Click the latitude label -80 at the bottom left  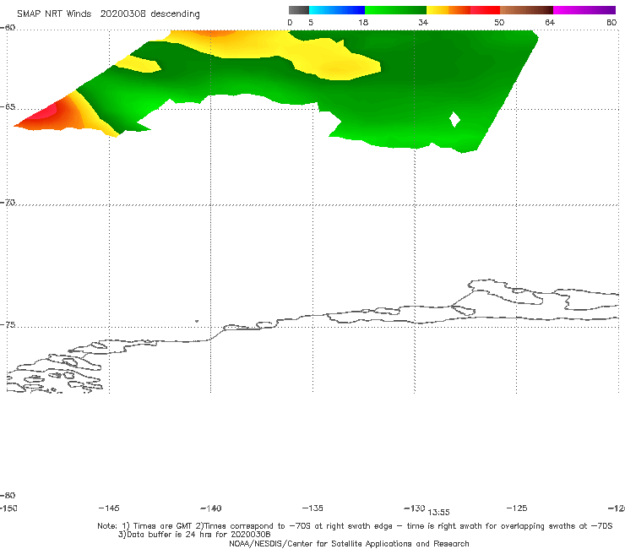(8, 495)
